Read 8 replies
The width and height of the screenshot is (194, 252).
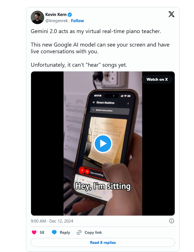tap(103, 242)
